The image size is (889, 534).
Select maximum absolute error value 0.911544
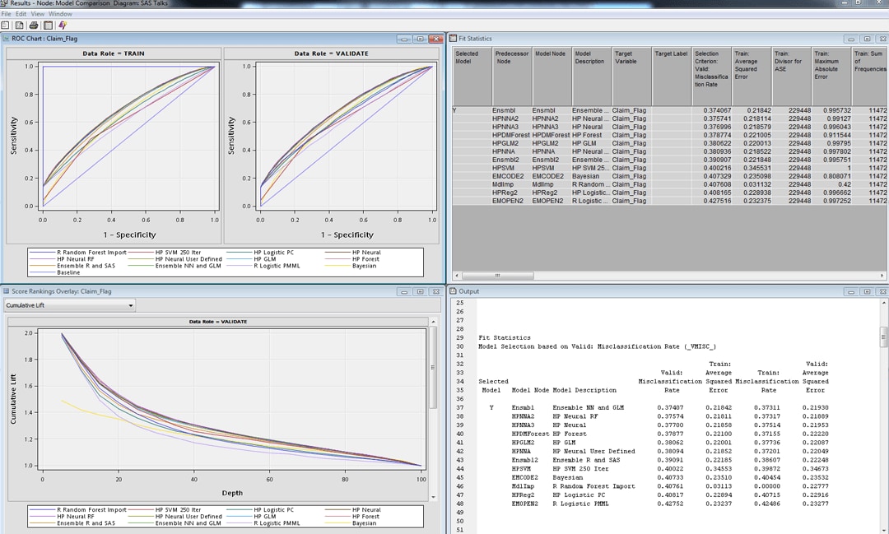831,136
